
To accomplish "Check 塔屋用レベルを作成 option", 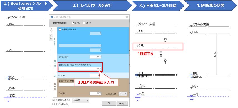I will point(60,29).
